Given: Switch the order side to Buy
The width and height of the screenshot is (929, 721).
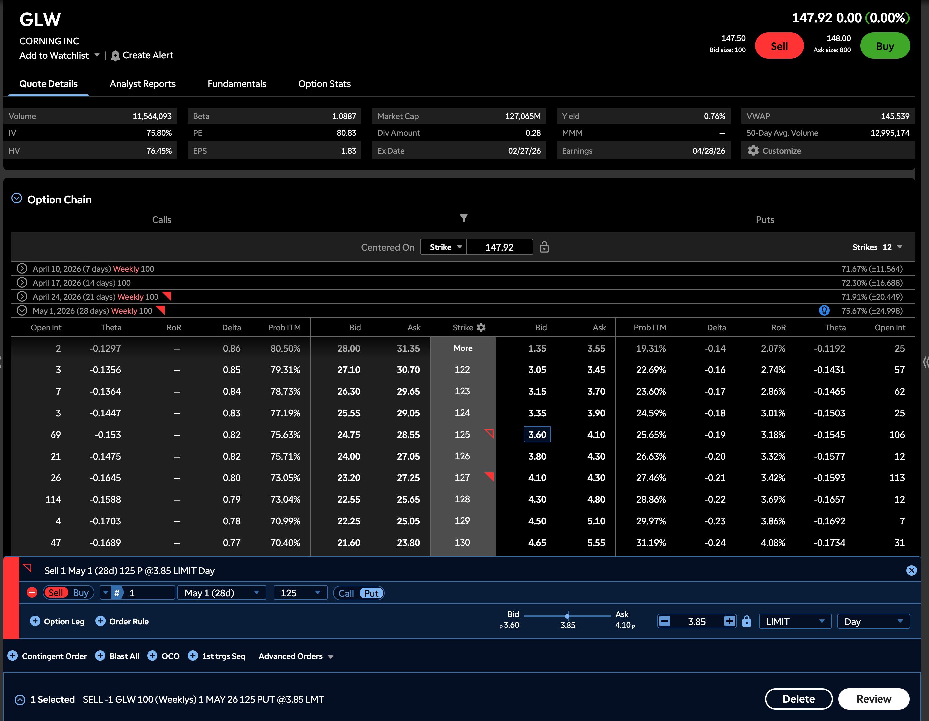Looking at the screenshot, I should [x=80, y=593].
